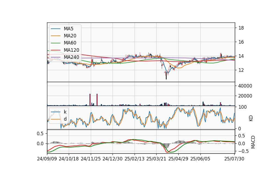Screen dimensions: 261x187
Task: Click the 25/02/13 date axis label
Action: pyautogui.click(x=135, y=159)
